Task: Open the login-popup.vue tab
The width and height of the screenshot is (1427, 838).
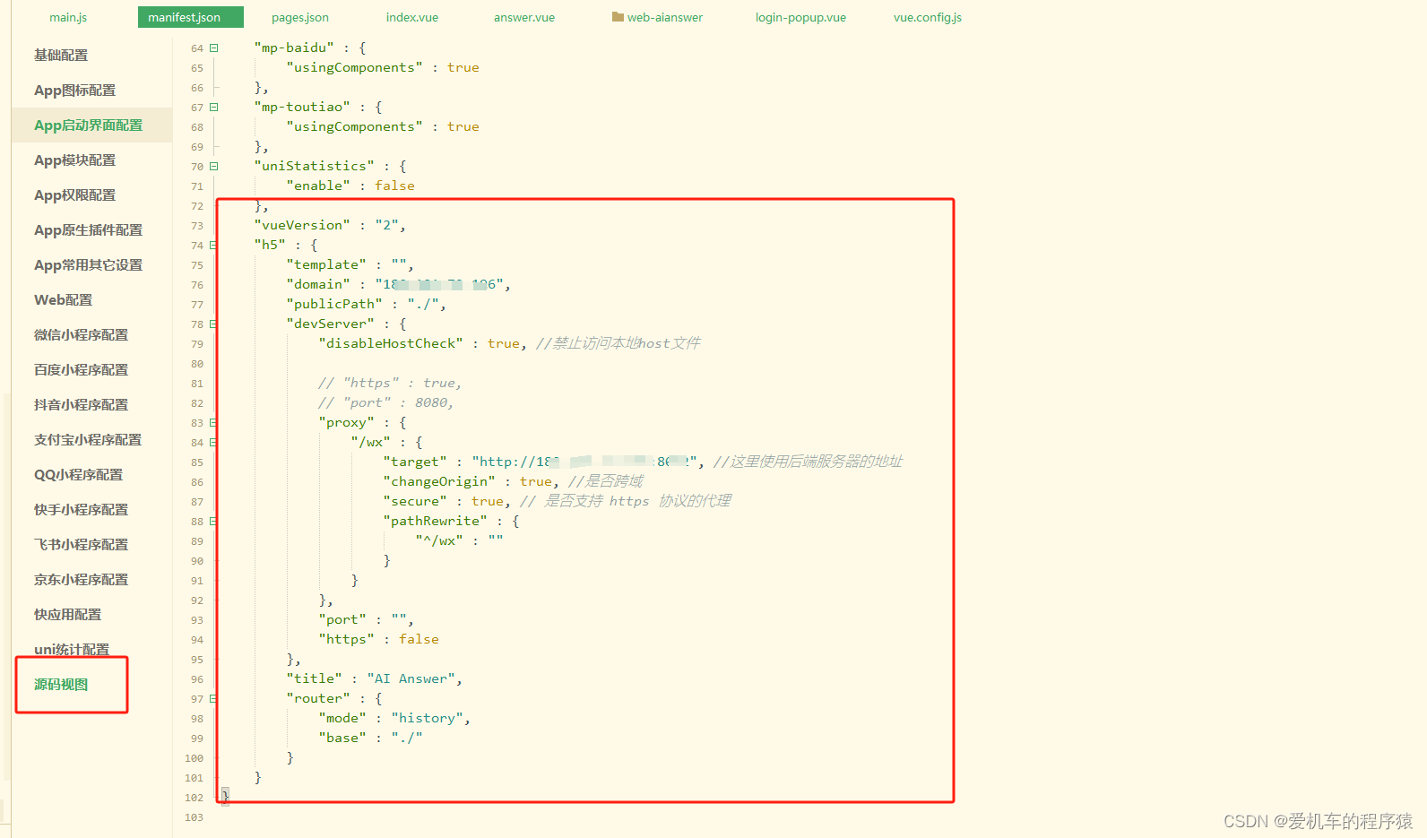Action: [x=800, y=17]
